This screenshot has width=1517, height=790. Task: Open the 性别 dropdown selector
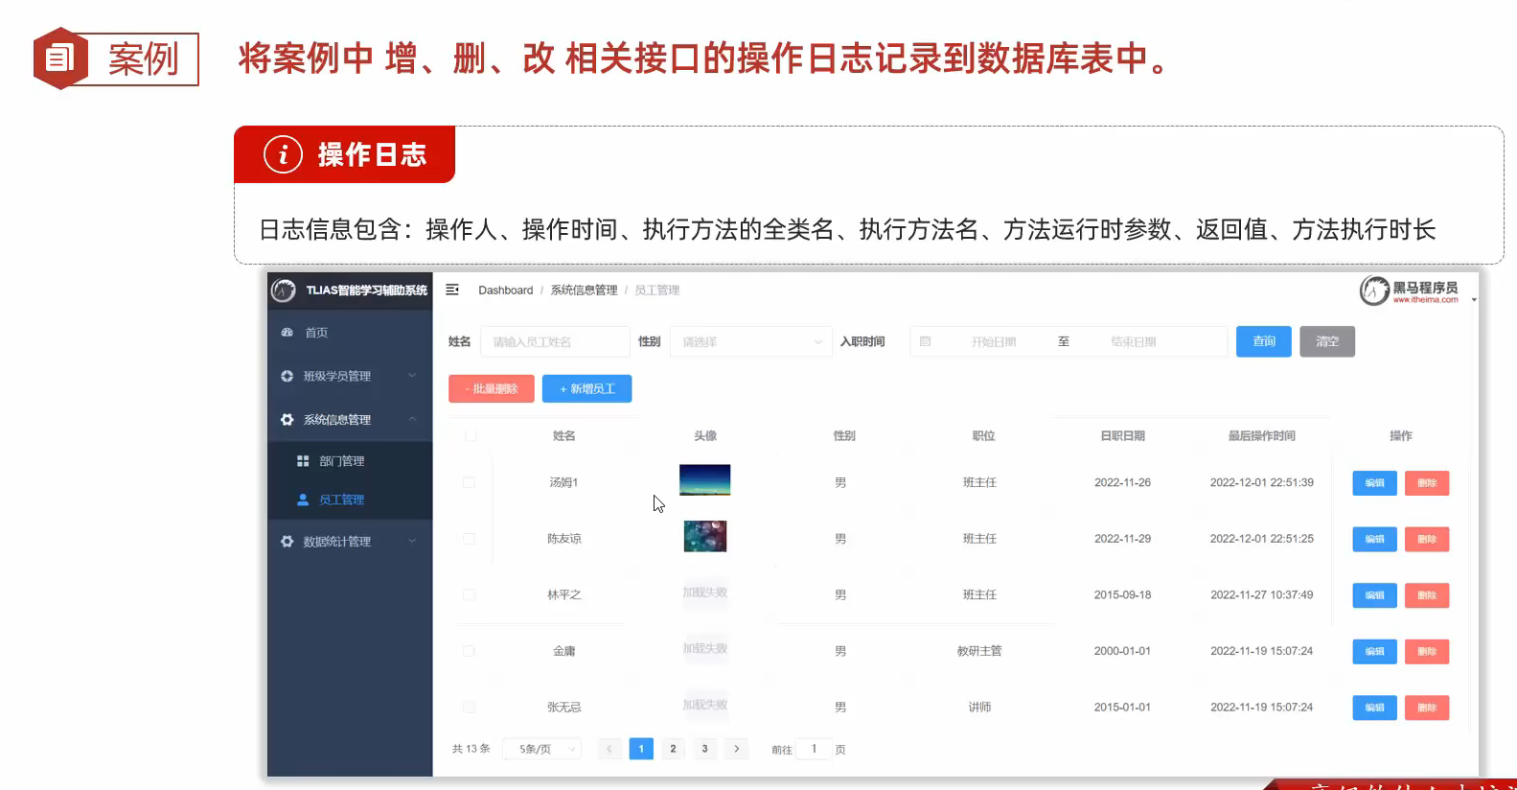[750, 341]
